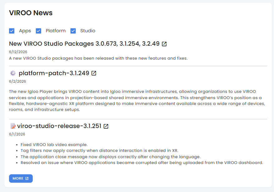
Task: Click 'Resolved an issue where VIROO applications' bullet
Action: click(x=142, y=162)
